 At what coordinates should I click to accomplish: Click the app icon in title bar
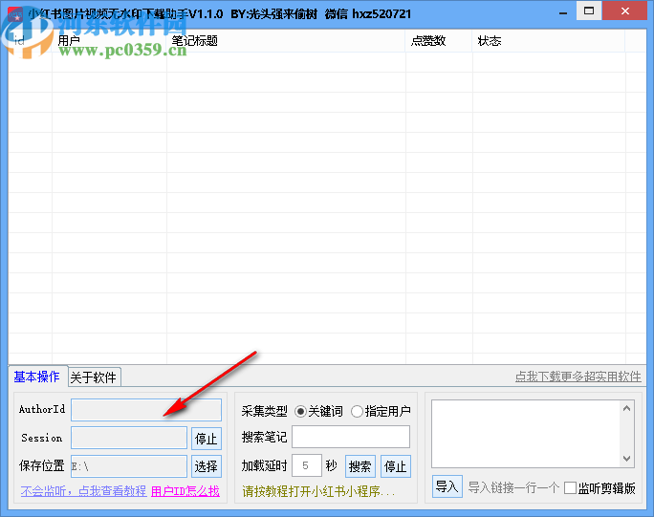click(x=15, y=13)
